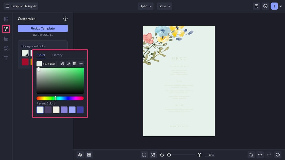Click the saturation brightness gradient area

60,81
